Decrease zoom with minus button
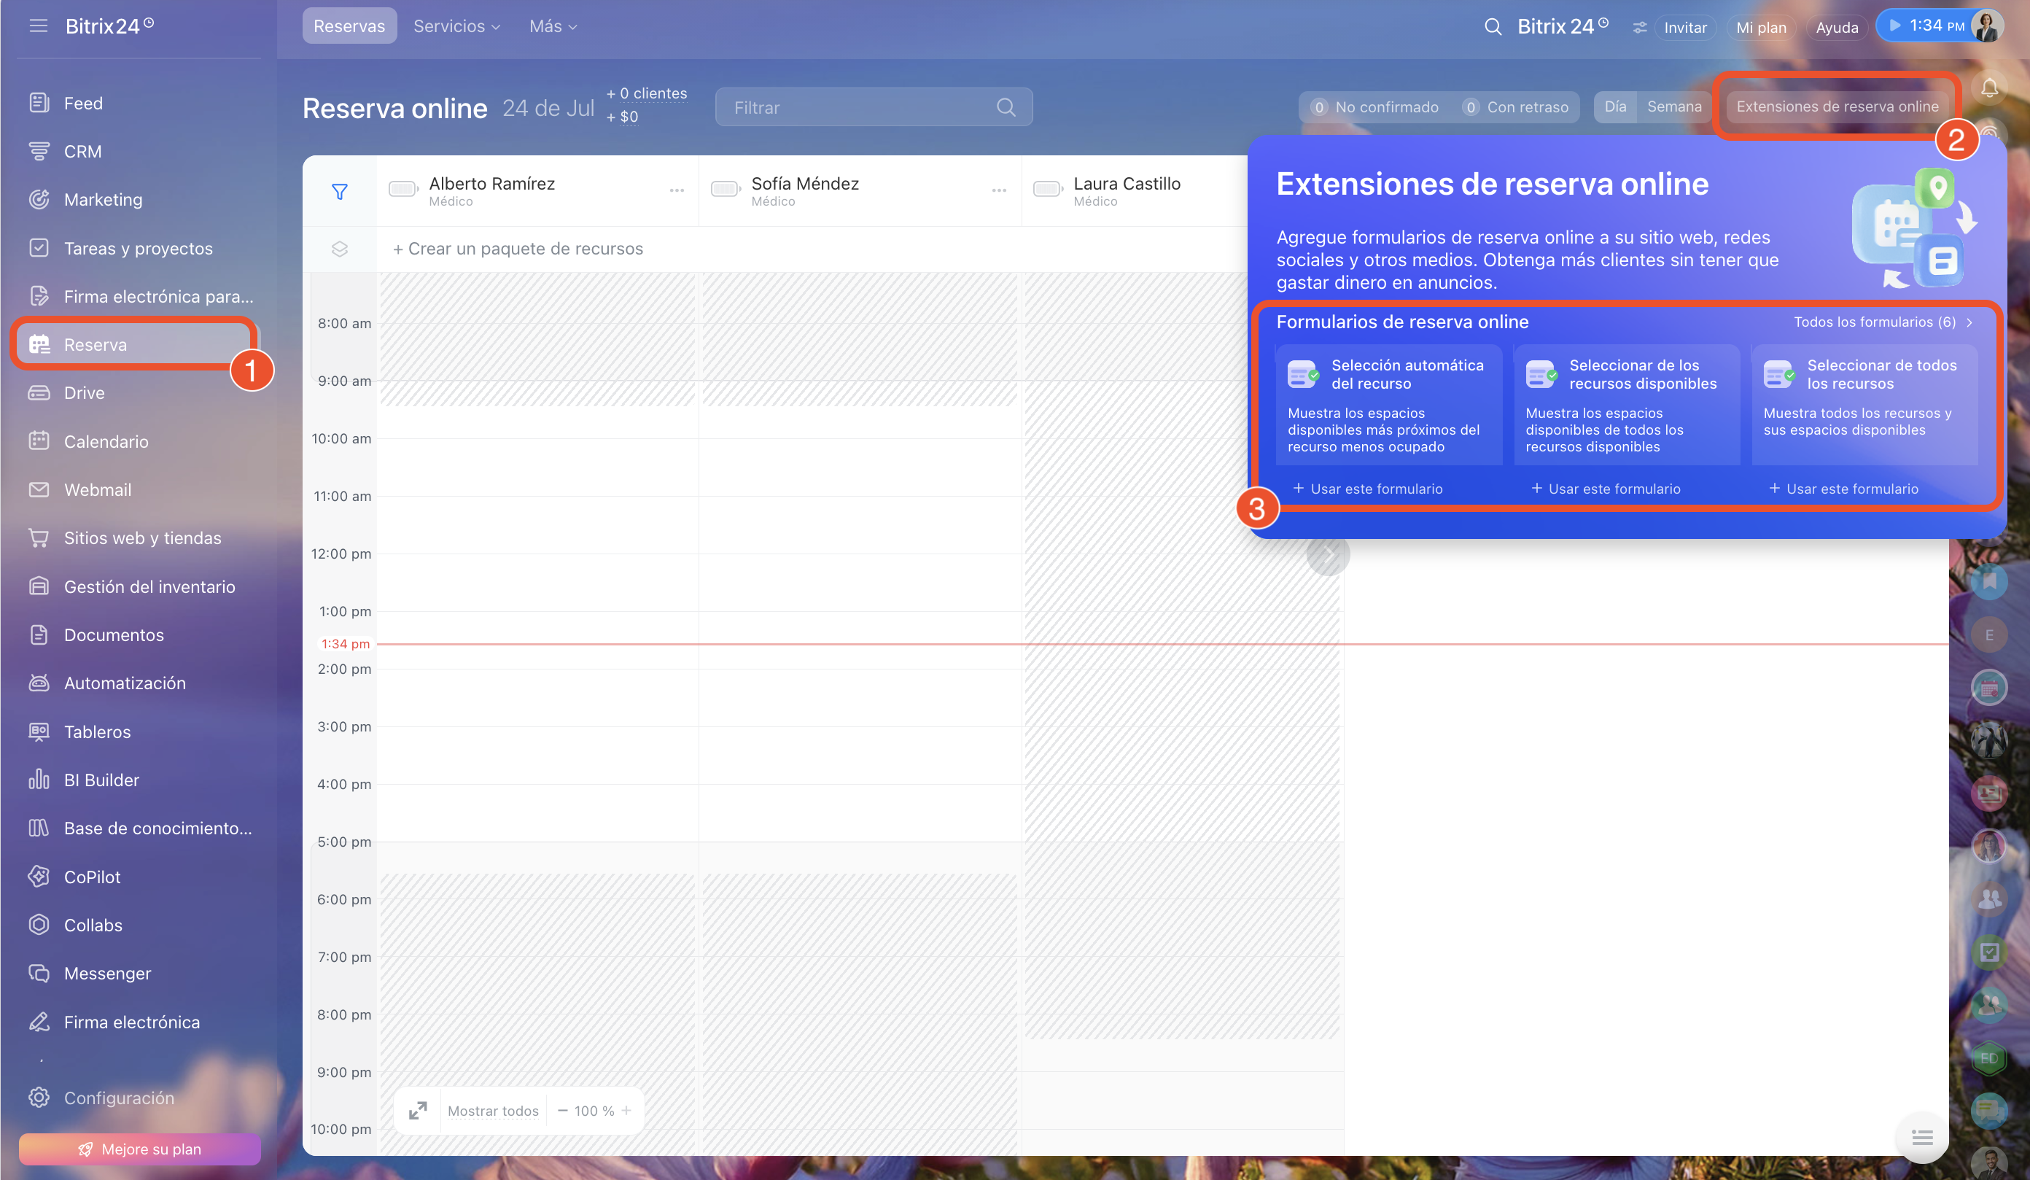The height and width of the screenshot is (1180, 2030). coord(562,1110)
